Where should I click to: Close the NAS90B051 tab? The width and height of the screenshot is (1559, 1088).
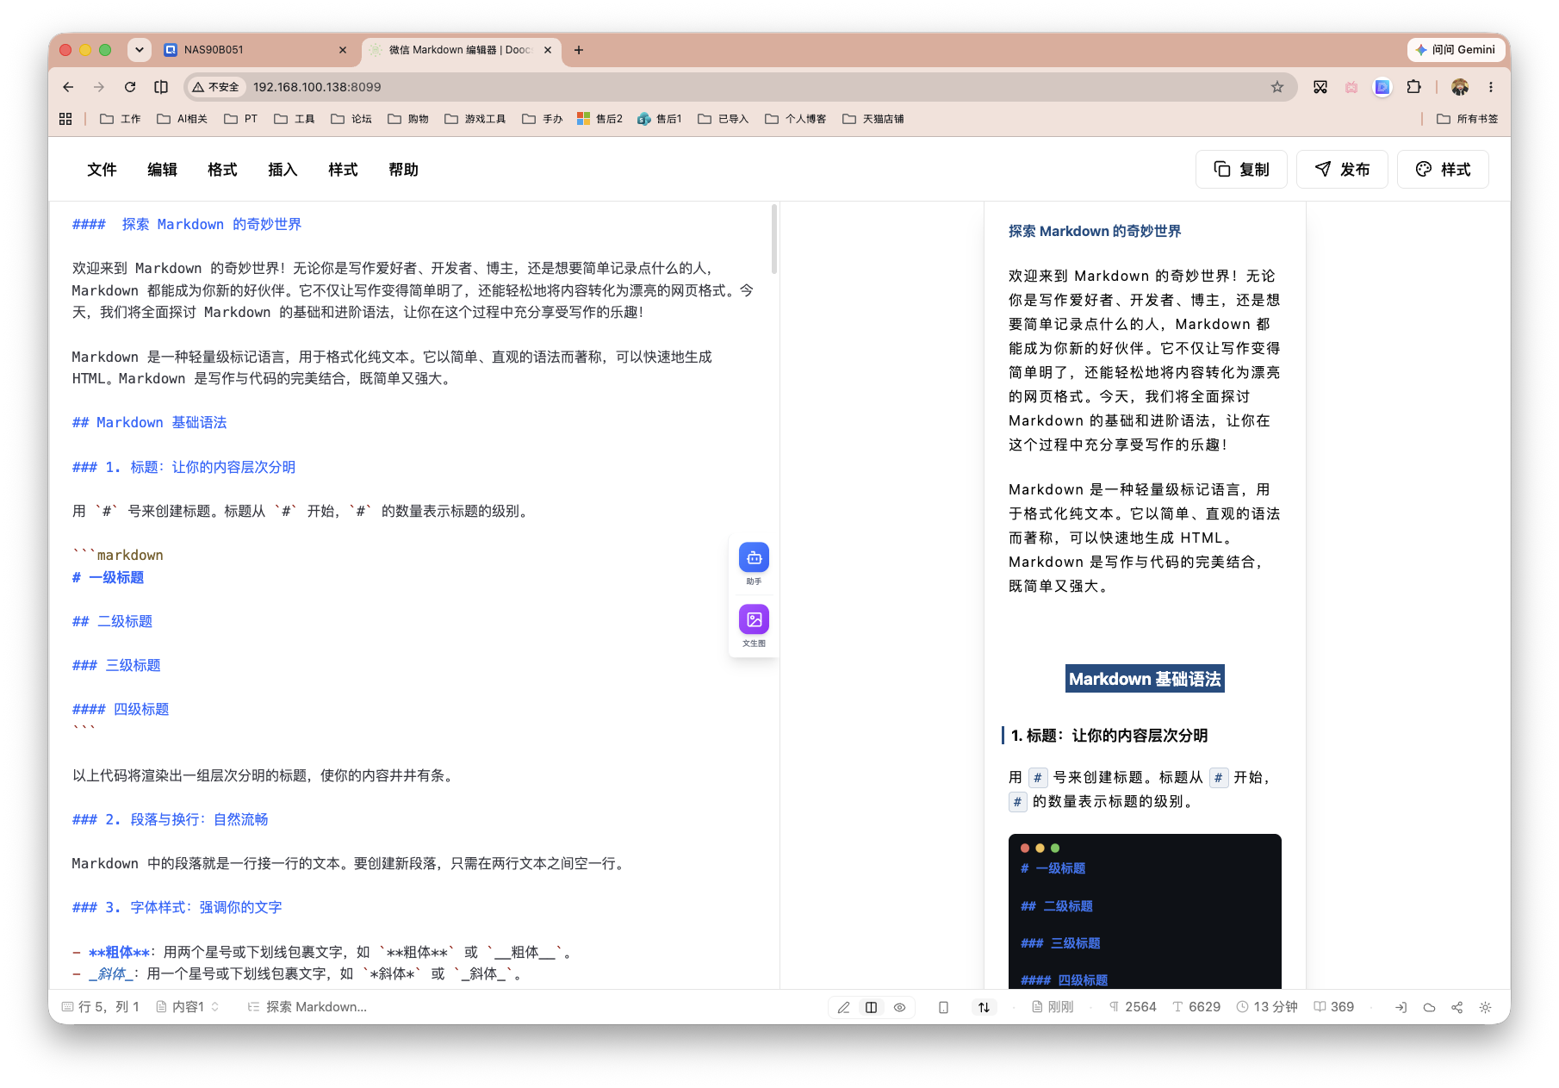coord(343,50)
